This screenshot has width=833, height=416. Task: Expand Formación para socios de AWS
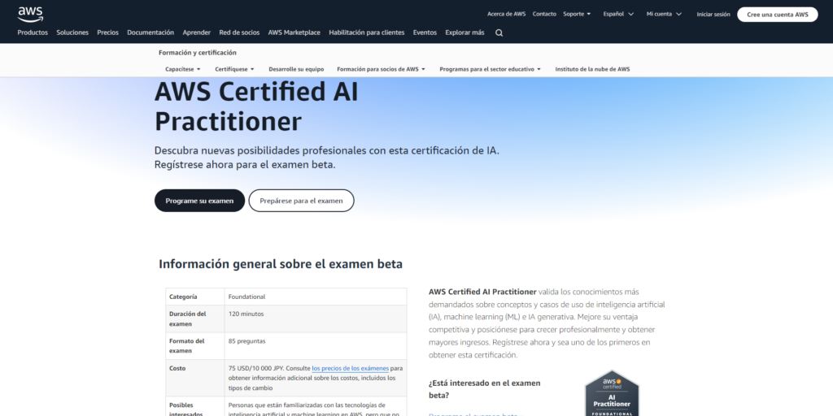[x=382, y=69]
